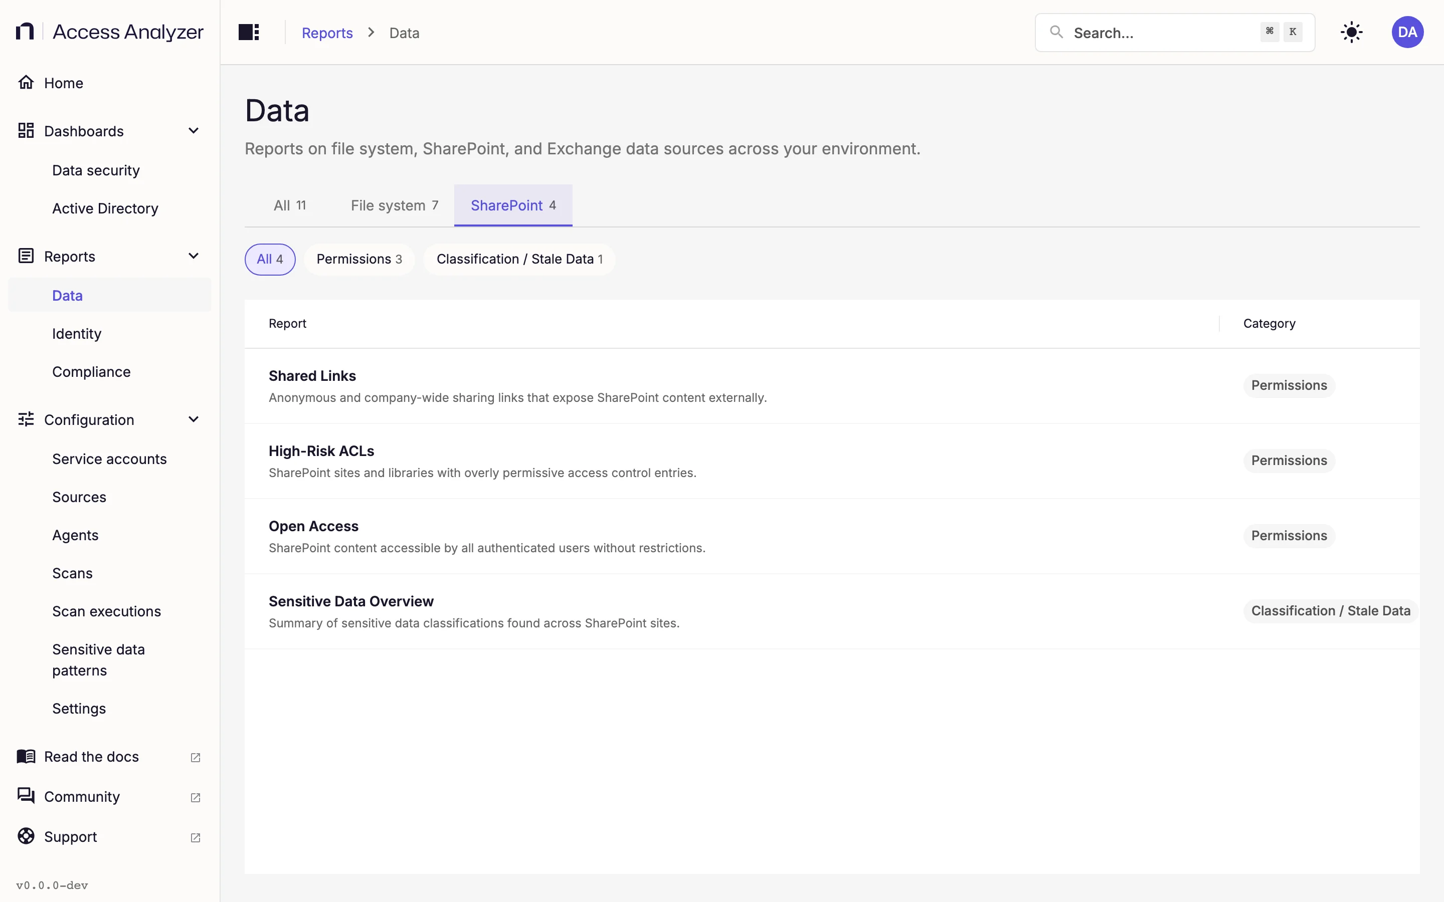
Task: Select the SharePoint tab
Action: coord(513,205)
